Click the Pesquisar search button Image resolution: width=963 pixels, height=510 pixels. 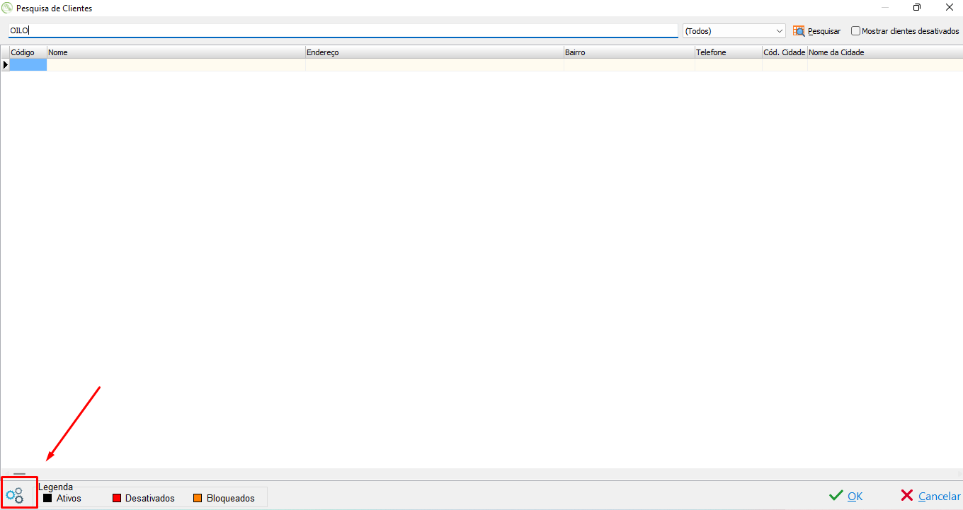(x=816, y=31)
